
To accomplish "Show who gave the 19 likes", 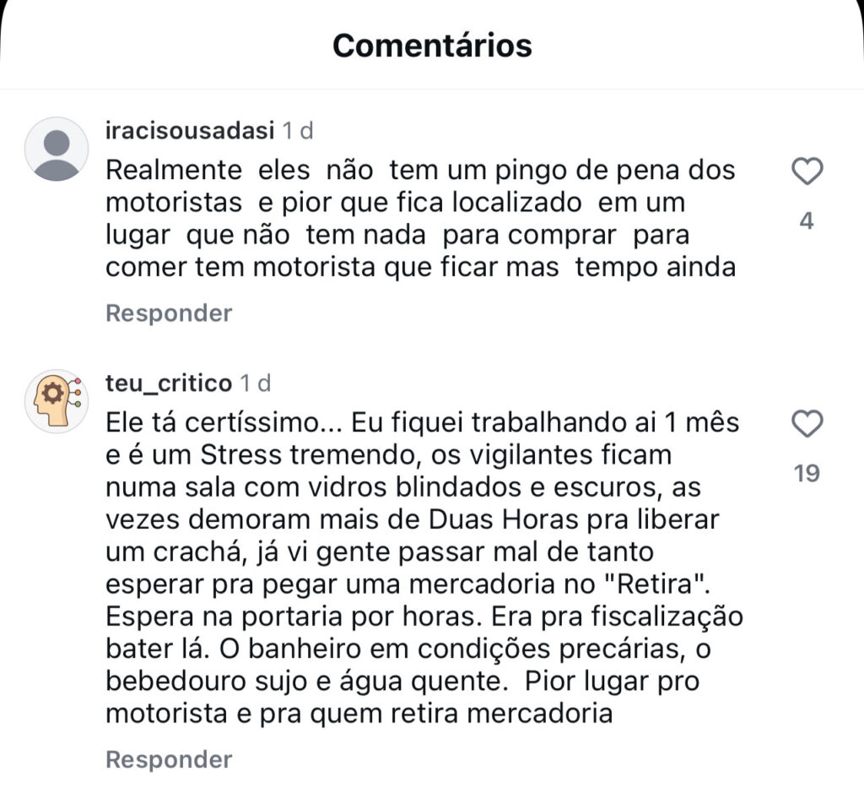I will tap(807, 473).
